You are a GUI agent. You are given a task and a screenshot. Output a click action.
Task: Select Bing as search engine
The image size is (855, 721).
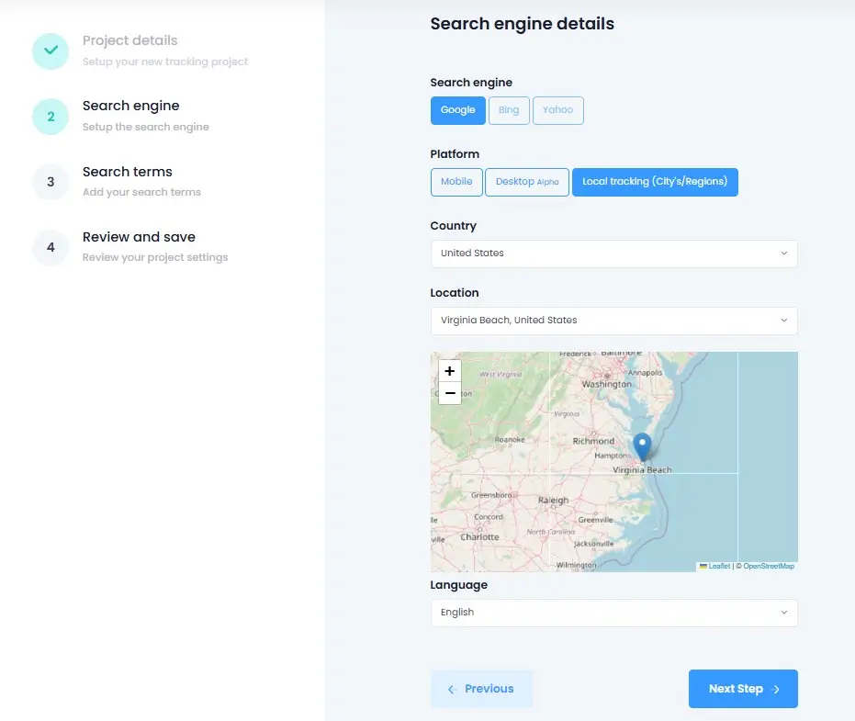click(509, 110)
